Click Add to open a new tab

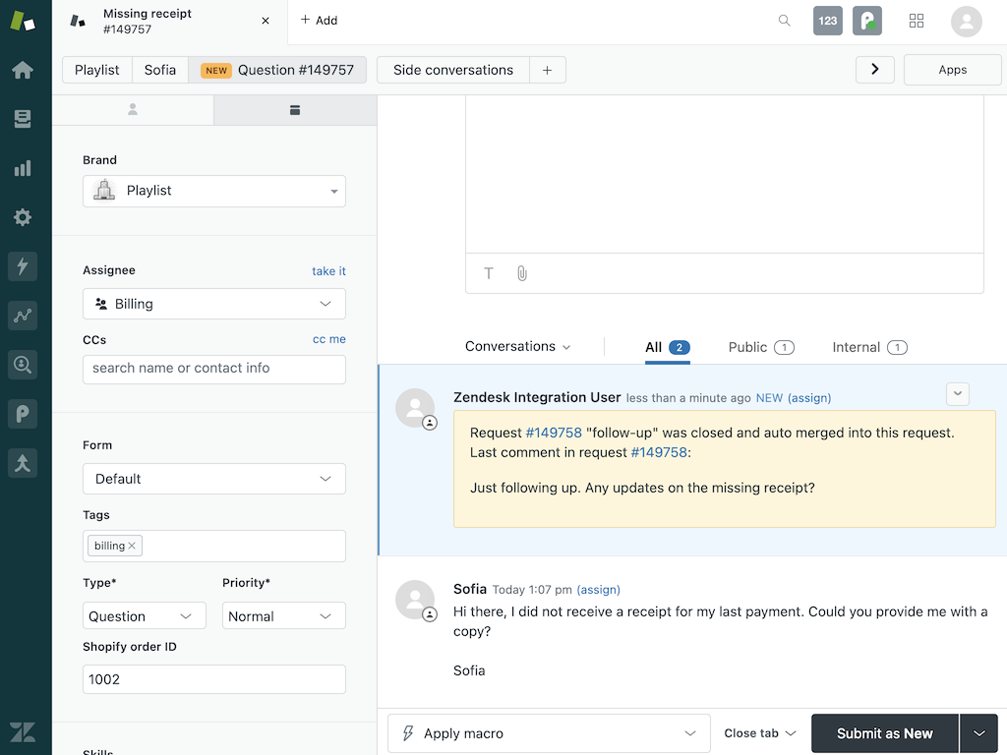tap(320, 21)
